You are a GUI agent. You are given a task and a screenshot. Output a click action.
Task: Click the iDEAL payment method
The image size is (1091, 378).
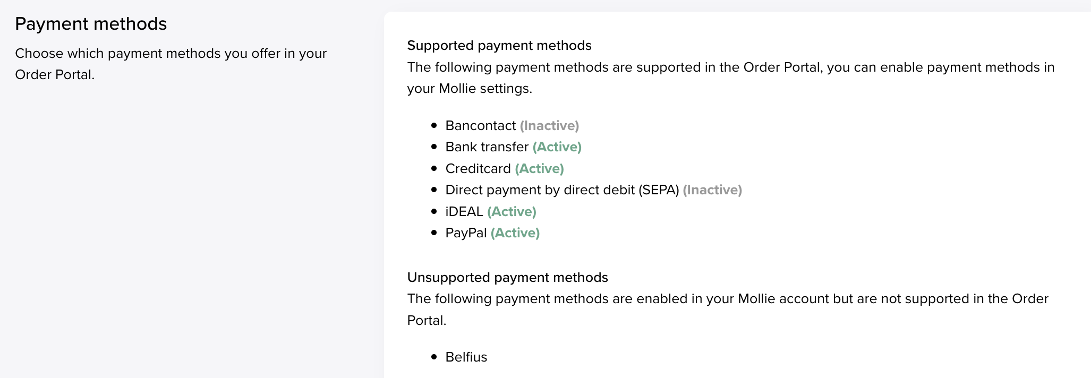[x=464, y=212]
